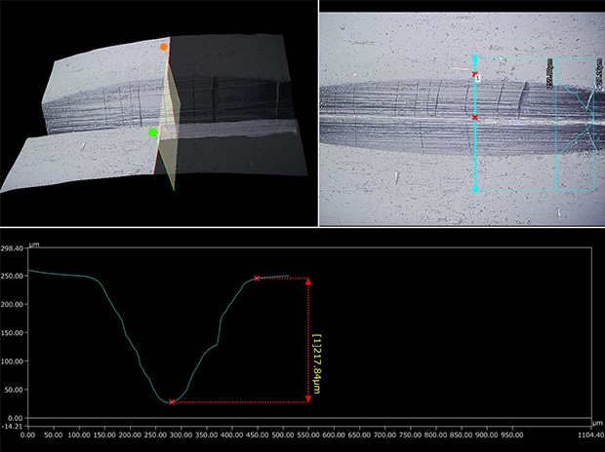Screen dimensions: 605x452
Task: Select red X at profile curve upper right
Action: pos(257,279)
